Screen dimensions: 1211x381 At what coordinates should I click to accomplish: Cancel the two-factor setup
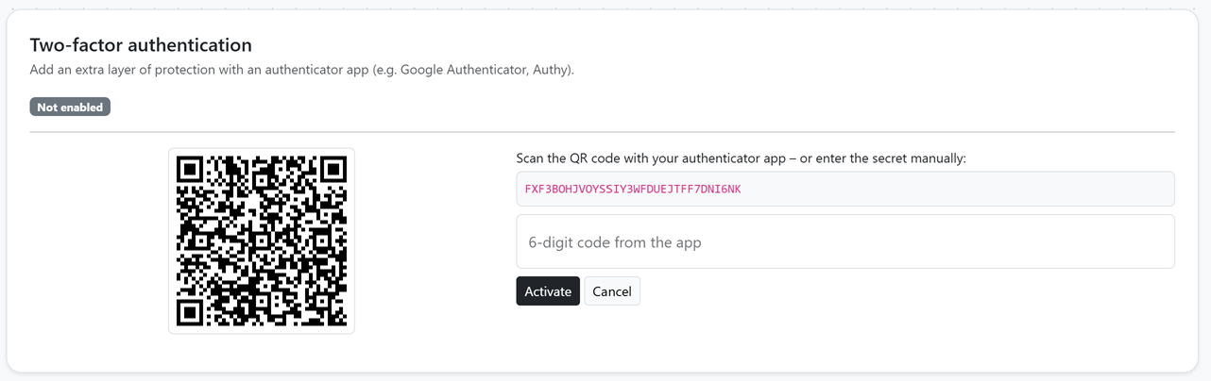coord(612,291)
